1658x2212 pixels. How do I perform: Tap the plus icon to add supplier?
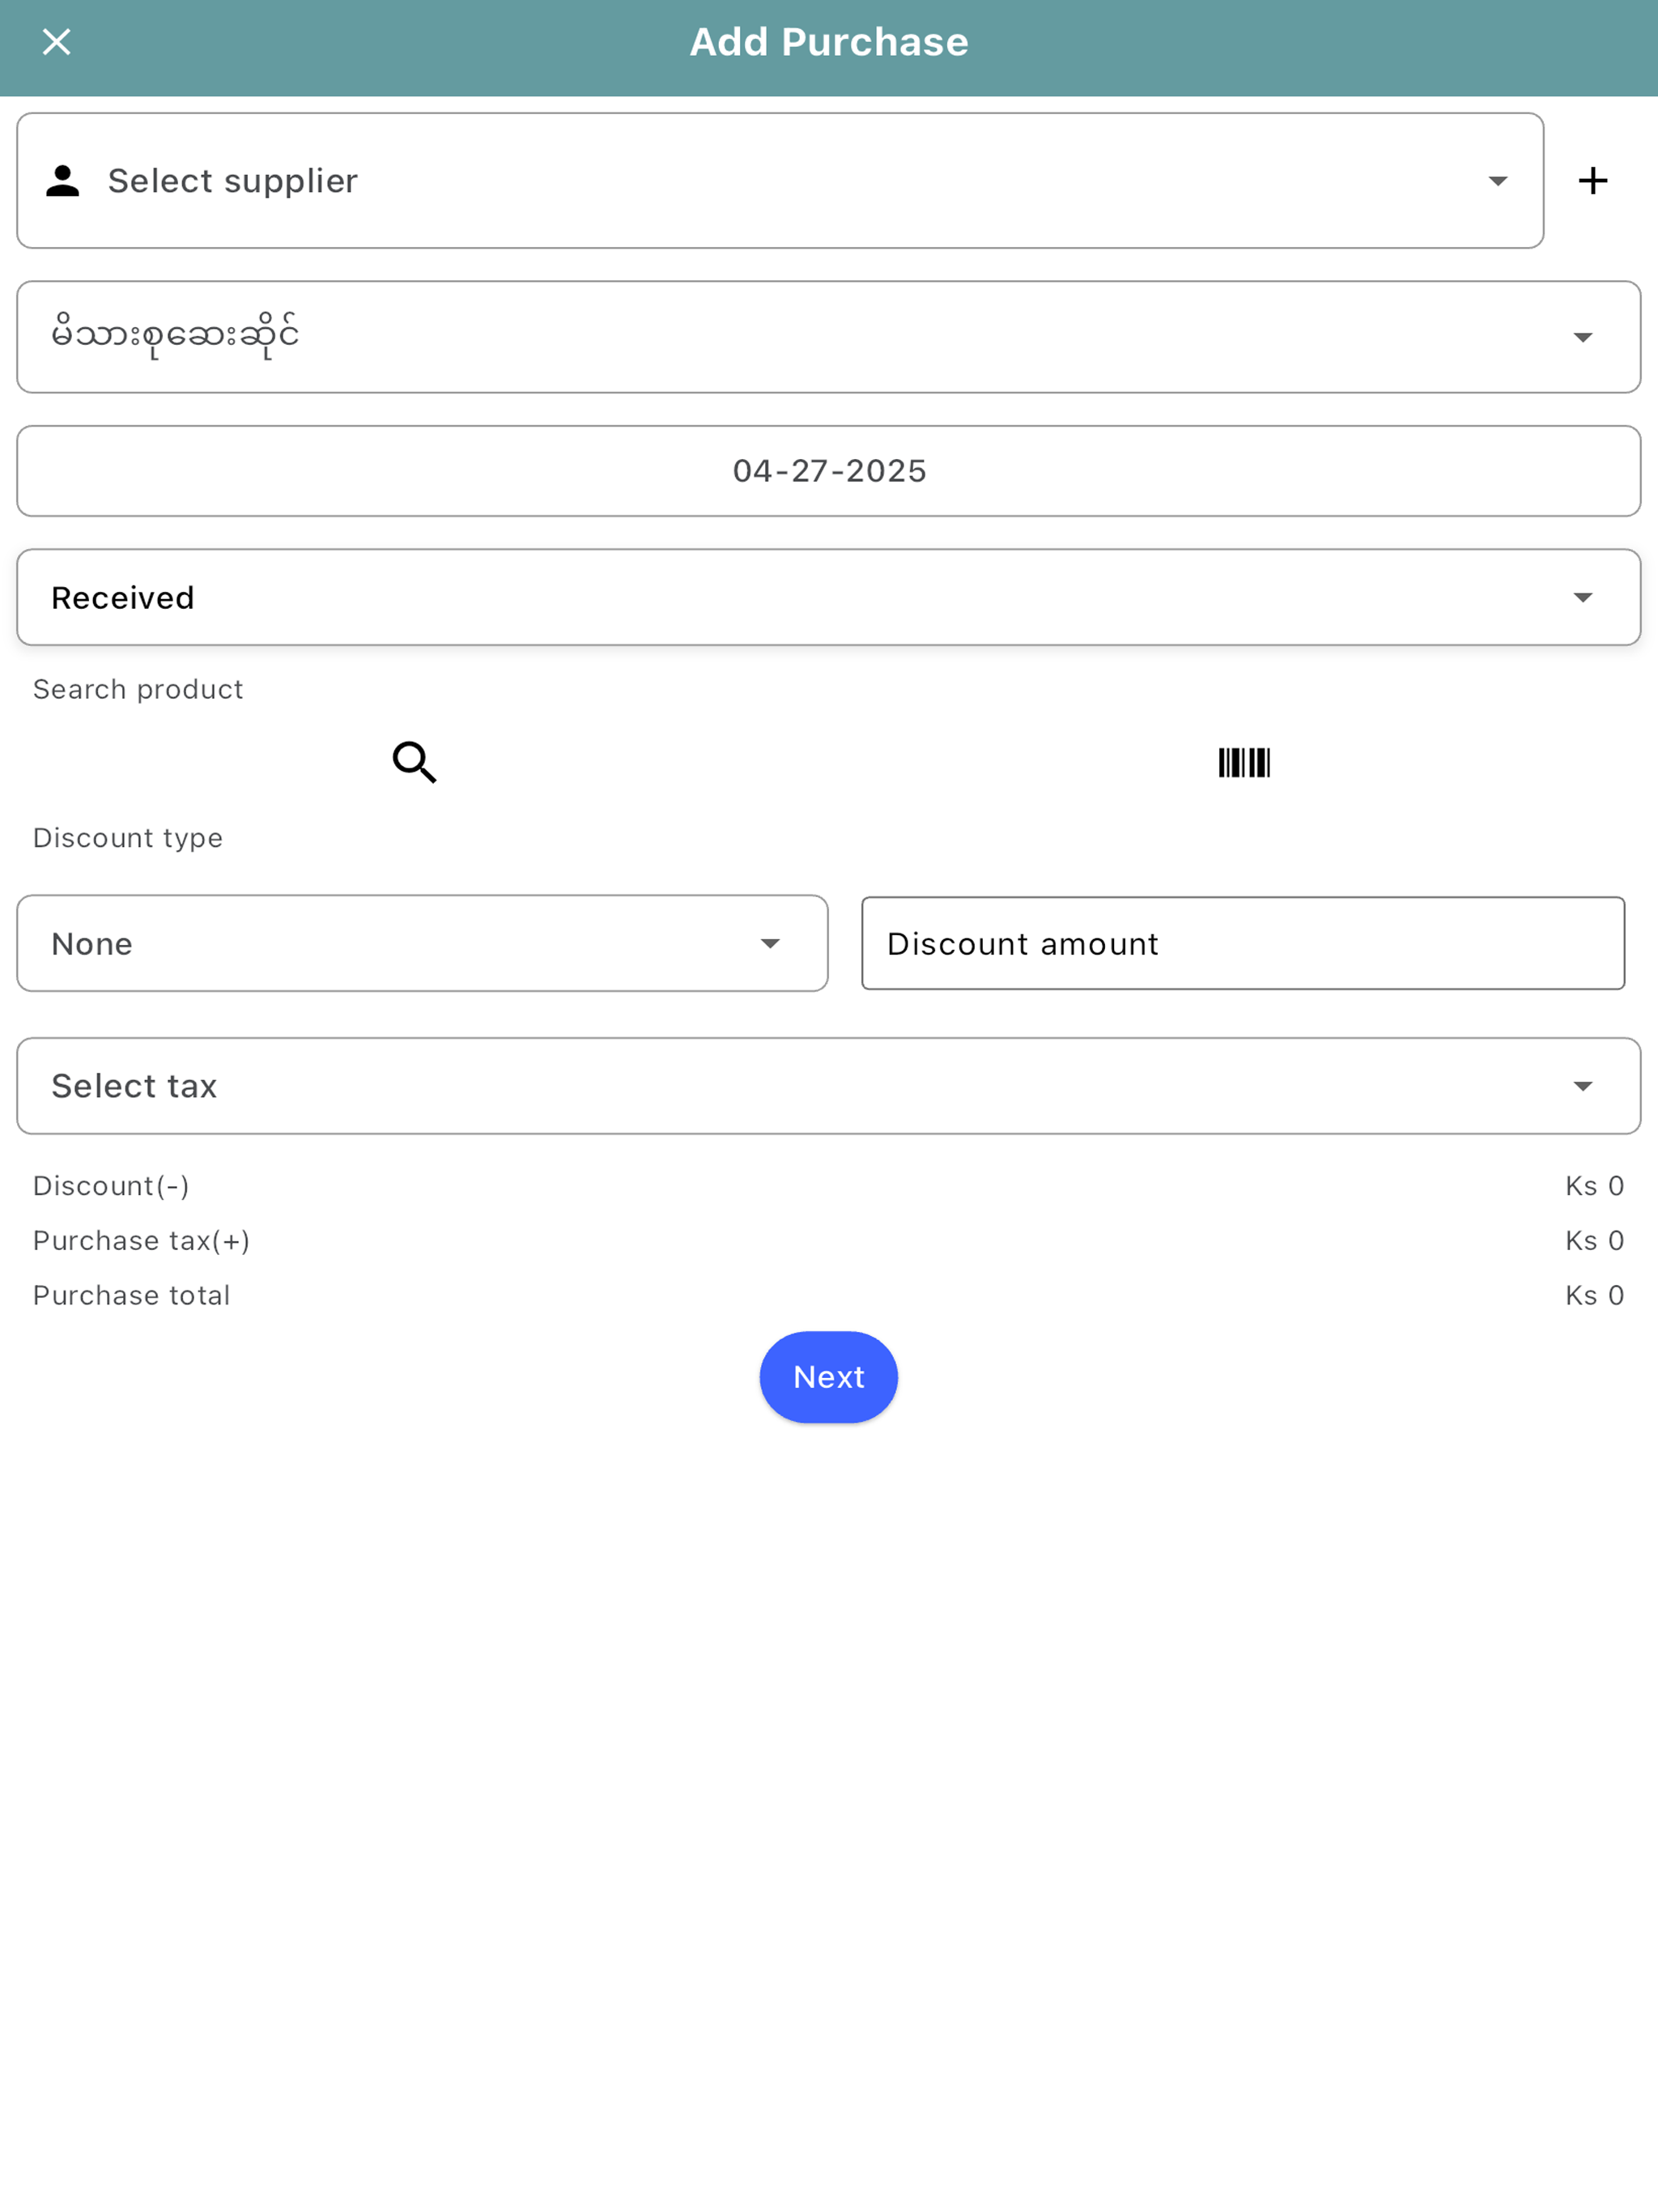[1593, 181]
